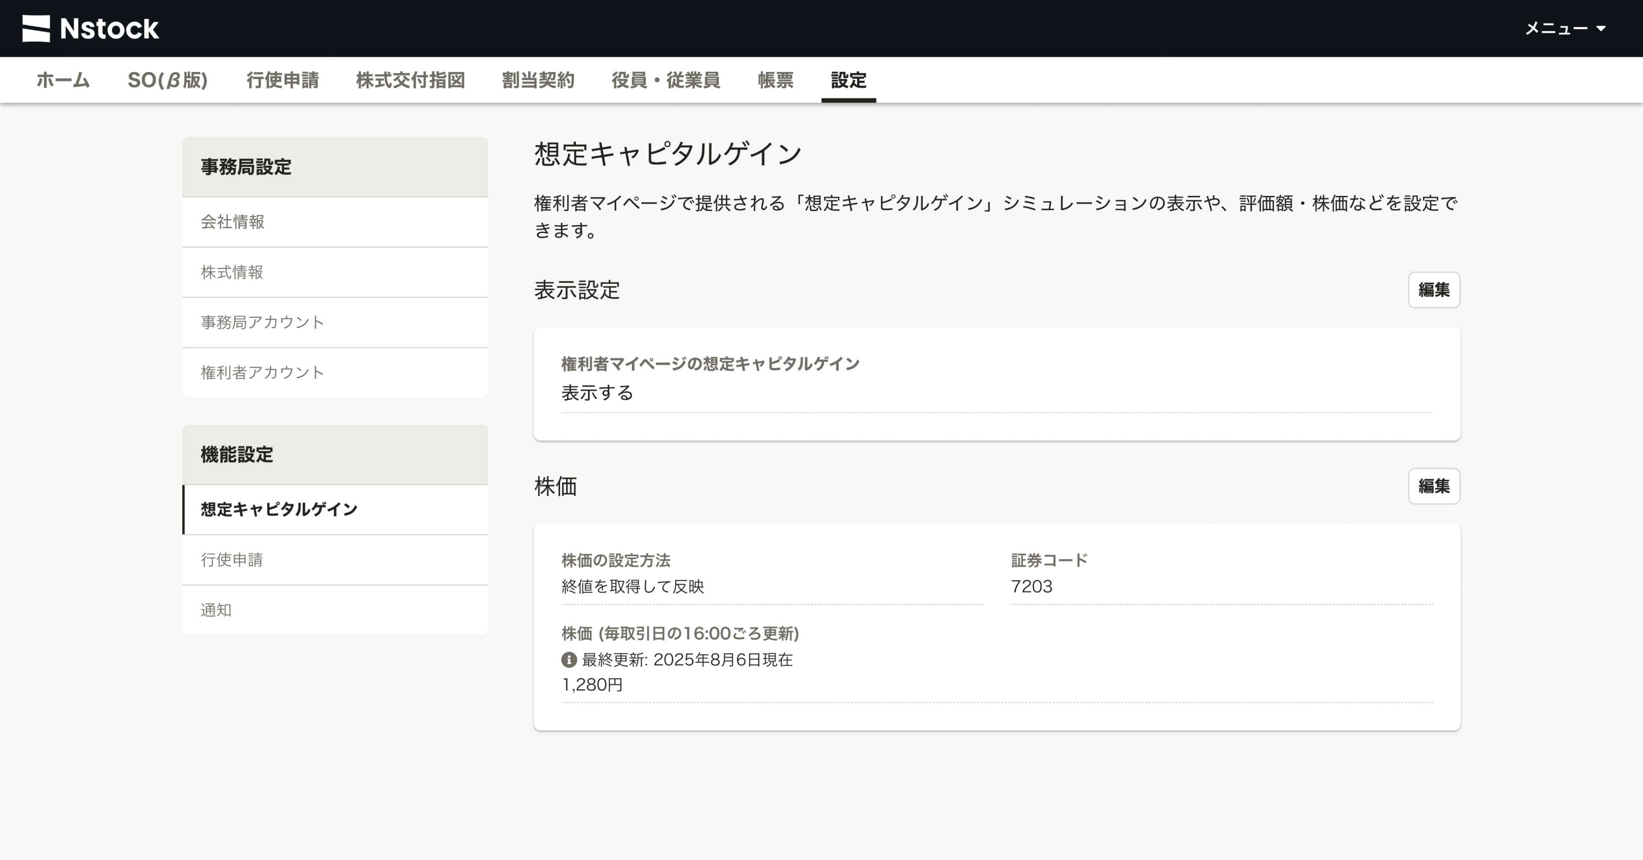This screenshot has height=860, width=1643.
Task: Click the Nstock wordmark text
Action: pyautogui.click(x=109, y=29)
